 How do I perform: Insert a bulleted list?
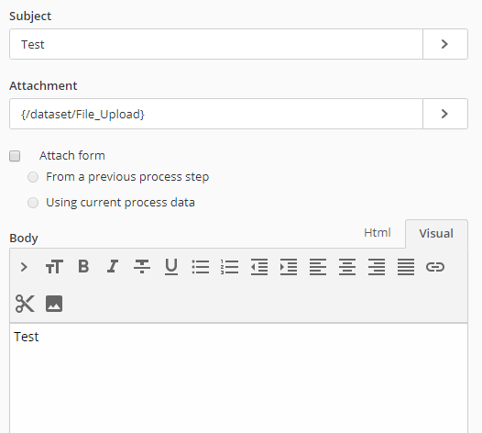click(201, 267)
